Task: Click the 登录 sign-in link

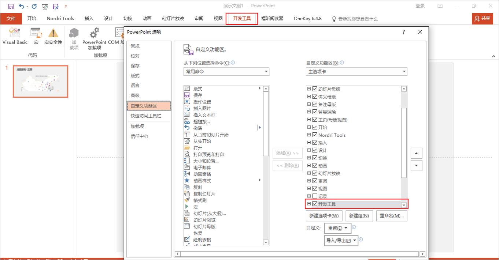Action: tap(420, 6)
